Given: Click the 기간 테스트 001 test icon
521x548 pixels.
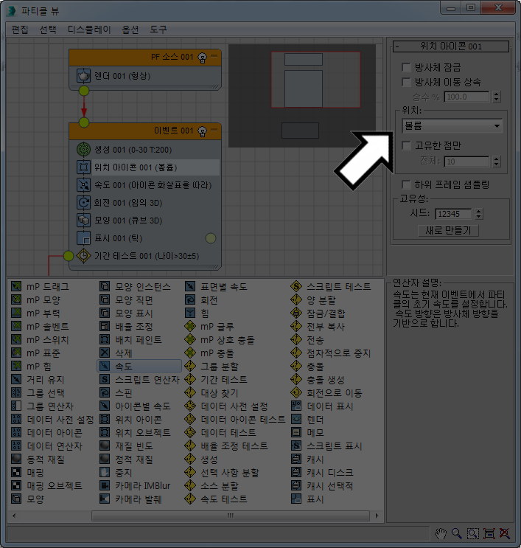Looking at the screenshot, I should coord(83,256).
